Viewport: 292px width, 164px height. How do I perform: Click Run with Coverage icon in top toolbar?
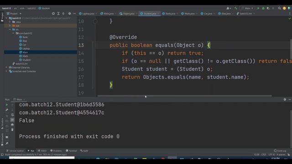point(268,8)
